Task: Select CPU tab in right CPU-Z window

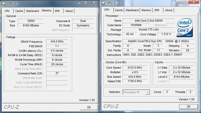Action: pos(107,10)
